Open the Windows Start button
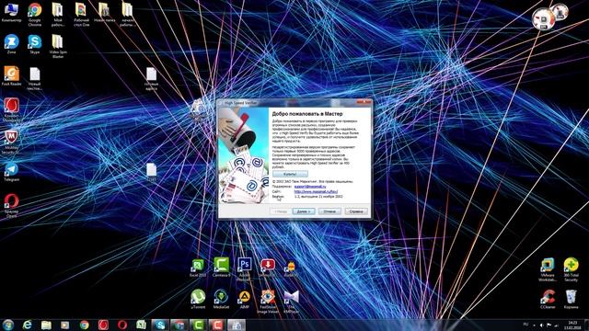The width and height of the screenshot is (589, 331). pyautogui.click(x=8, y=325)
